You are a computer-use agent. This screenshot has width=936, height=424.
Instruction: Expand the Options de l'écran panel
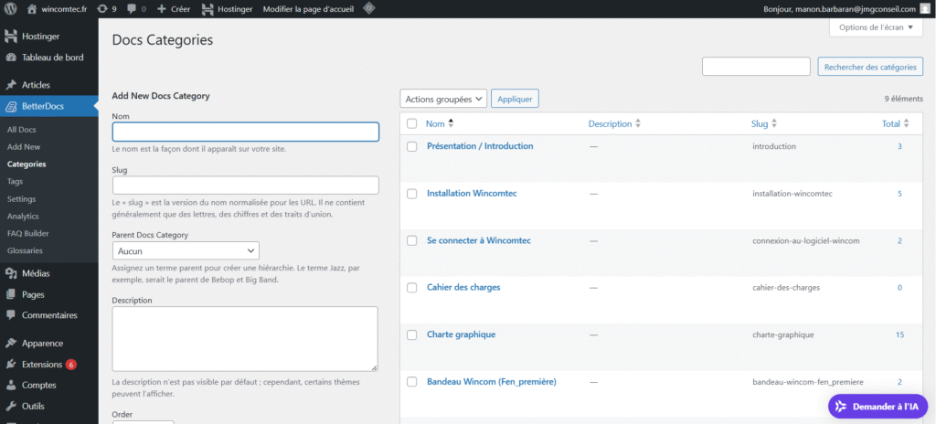click(x=876, y=27)
